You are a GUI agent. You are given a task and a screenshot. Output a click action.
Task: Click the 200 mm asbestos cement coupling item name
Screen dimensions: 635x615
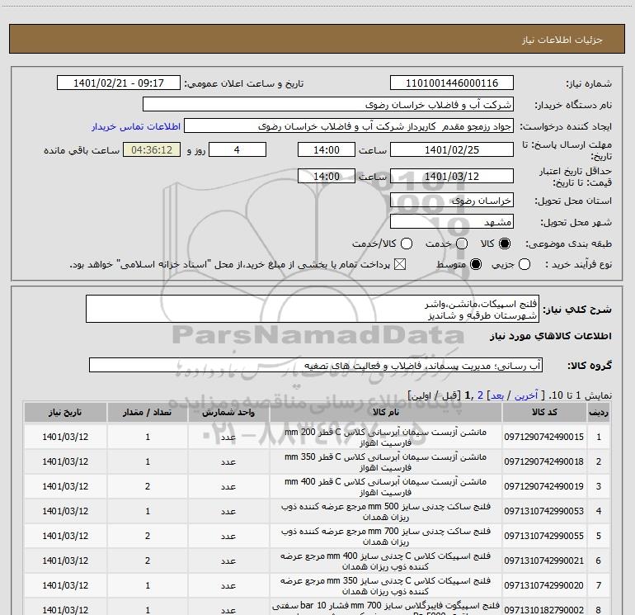pyautogui.click(x=386, y=438)
